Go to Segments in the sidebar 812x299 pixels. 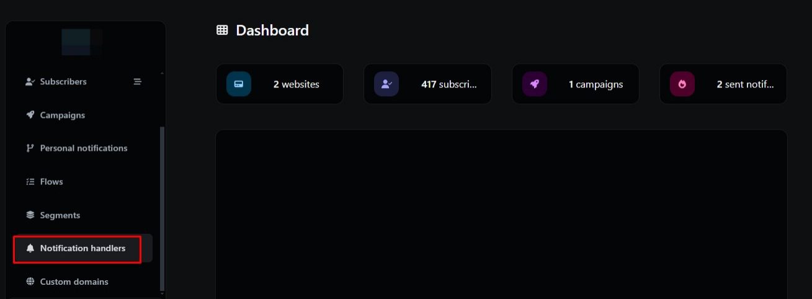click(60, 215)
